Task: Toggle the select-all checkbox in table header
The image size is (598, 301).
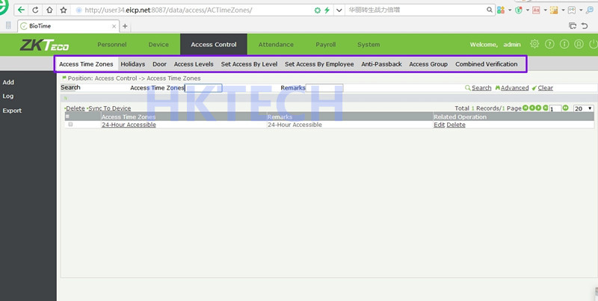Action: tap(67, 117)
